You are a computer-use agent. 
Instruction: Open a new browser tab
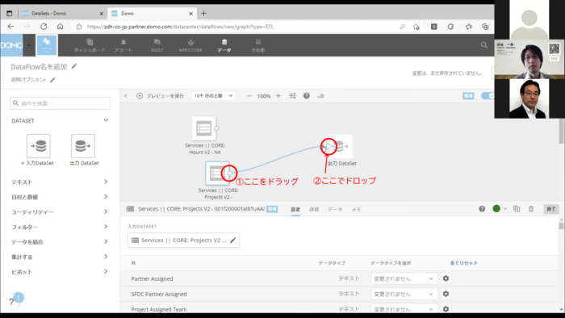(x=203, y=14)
